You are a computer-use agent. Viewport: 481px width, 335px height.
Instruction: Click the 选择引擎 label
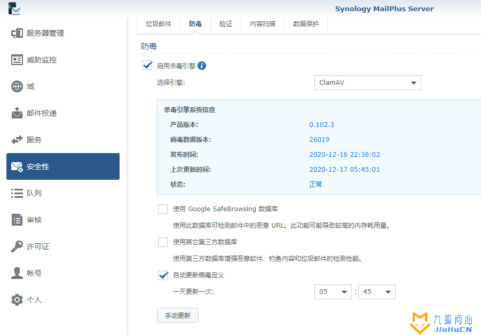(171, 83)
